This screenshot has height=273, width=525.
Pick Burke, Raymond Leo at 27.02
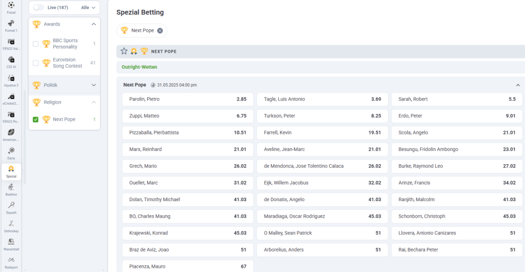[x=457, y=166]
